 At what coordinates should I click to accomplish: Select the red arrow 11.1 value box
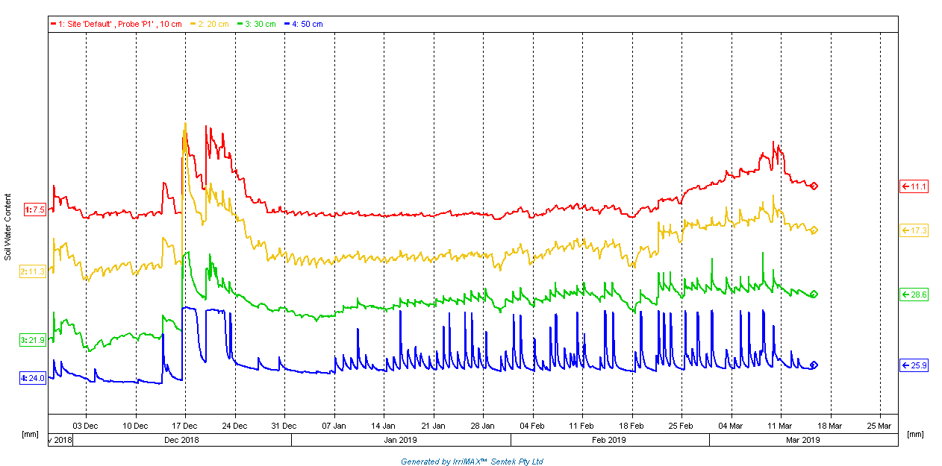pyautogui.click(x=914, y=186)
